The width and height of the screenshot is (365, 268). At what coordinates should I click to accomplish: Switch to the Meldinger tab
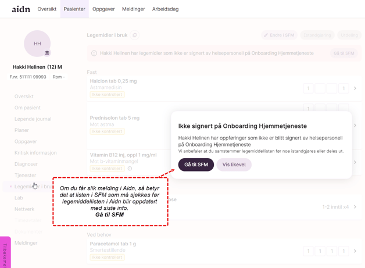click(133, 9)
